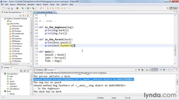
Task: Toggle Show Console on Standard Error
Action: pos(156,70)
